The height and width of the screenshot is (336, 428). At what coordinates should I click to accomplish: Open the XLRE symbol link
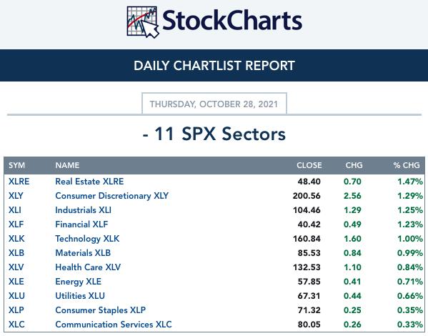click(19, 182)
